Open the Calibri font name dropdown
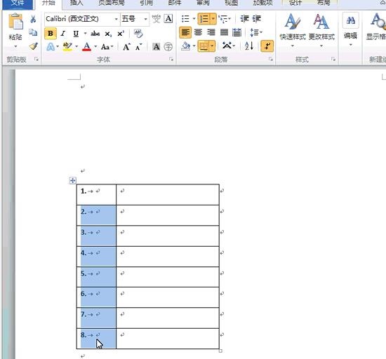Viewport: 386px width, 359px height. (x=117, y=19)
